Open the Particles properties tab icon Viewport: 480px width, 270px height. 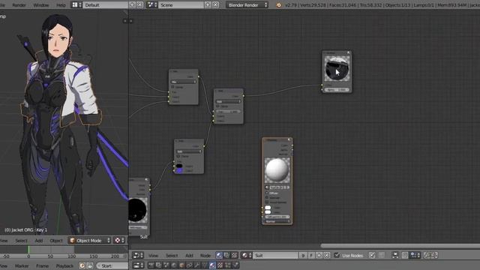pos(228,265)
